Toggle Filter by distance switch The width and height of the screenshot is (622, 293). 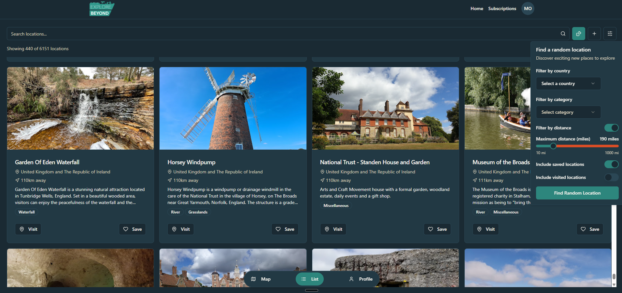tap(611, 128)
